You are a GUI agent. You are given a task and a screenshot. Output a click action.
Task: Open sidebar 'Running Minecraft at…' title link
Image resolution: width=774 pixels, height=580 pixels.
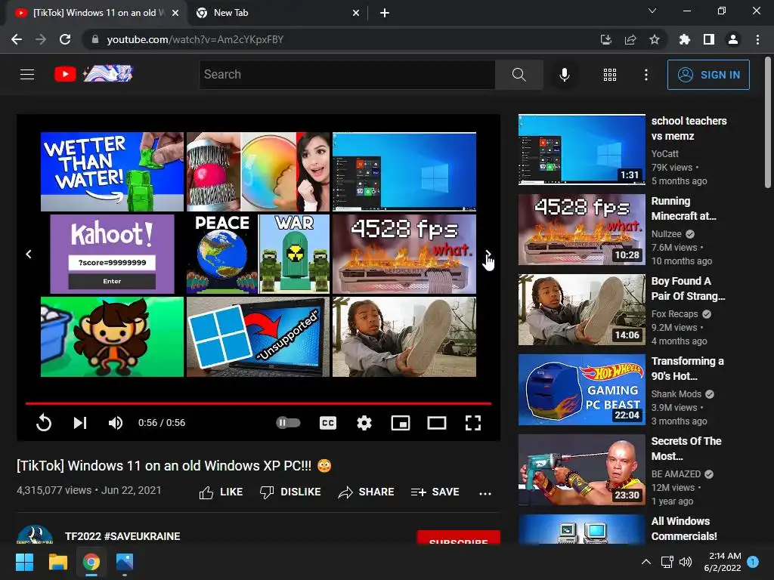pyautogui.click(x=683, y=208)
